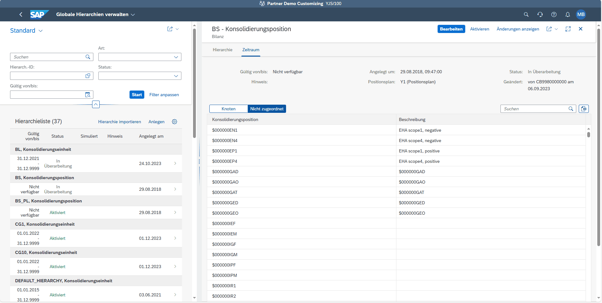602x303 pixels.
Task: Click the Konsolidierungsposition table search field
Action: tap(535, 109)
